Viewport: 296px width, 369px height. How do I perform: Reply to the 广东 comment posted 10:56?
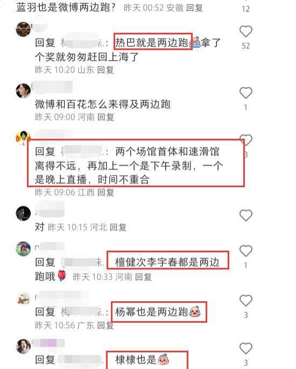pos(105,325)
